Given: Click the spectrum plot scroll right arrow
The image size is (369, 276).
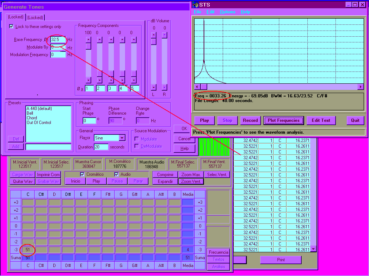Looking at the screenshot, I should coord(360,87).
